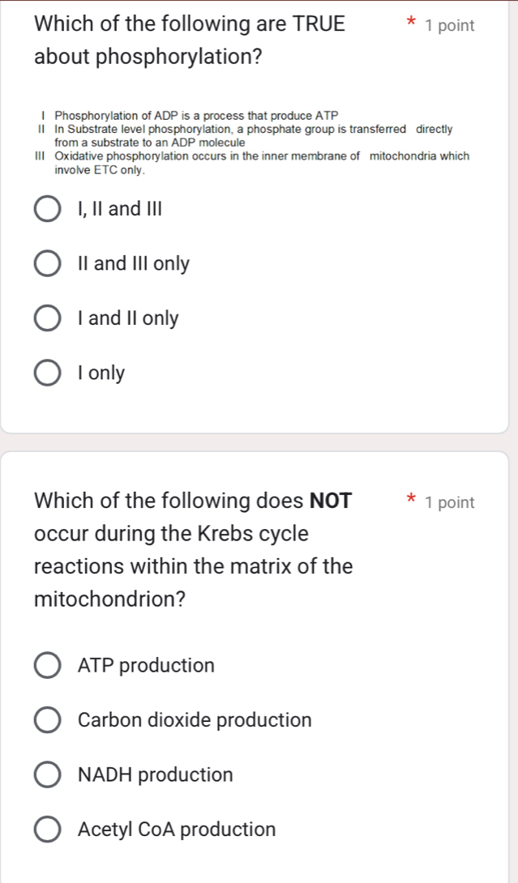Viewport: 518px width, 883px height.
Task: Select the "NADH production" option
Action: [46, 774]
